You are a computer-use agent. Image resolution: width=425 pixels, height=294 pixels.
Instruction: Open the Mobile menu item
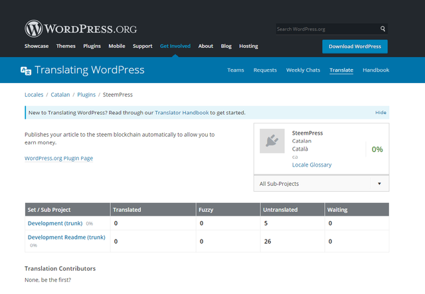pyautogui.click(x=117, y=46)
